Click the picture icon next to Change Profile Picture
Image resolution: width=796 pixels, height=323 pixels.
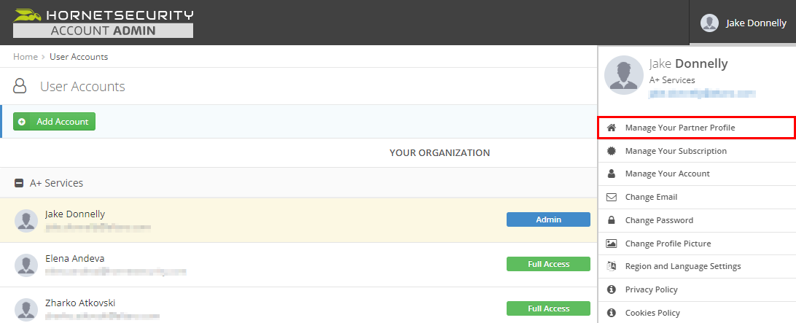tap(612, 244)
